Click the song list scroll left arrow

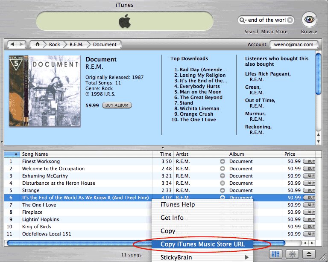[x=305, y=243]
